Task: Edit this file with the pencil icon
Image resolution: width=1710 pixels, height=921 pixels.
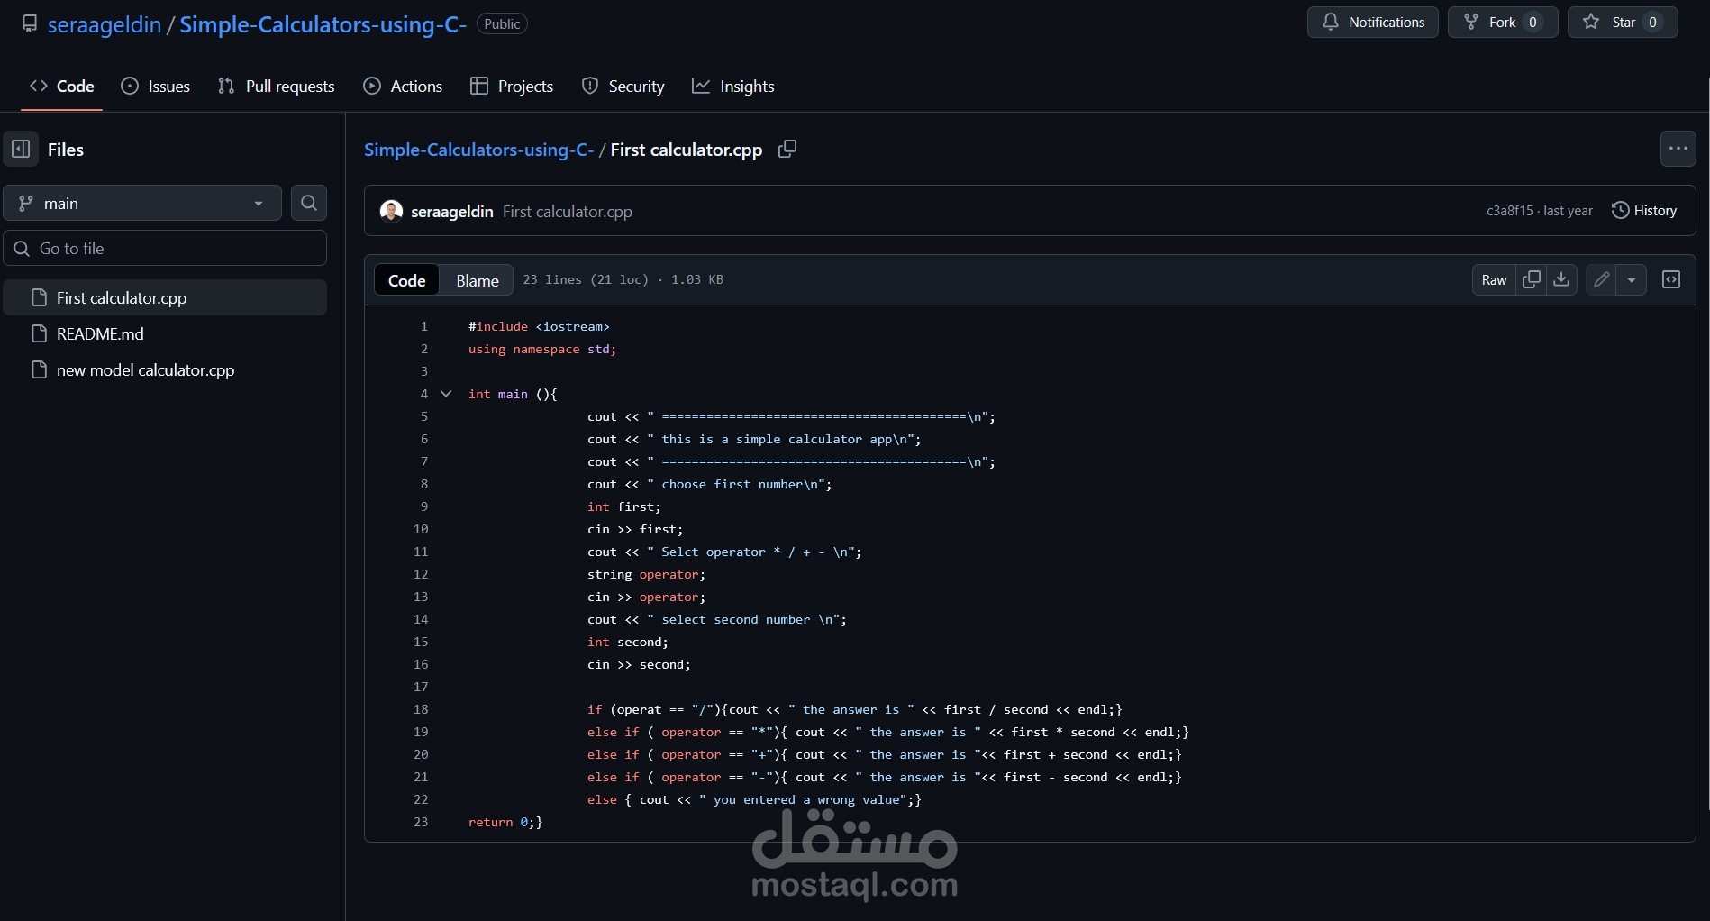Action: pyautogui.click(x=1601, y=279)
